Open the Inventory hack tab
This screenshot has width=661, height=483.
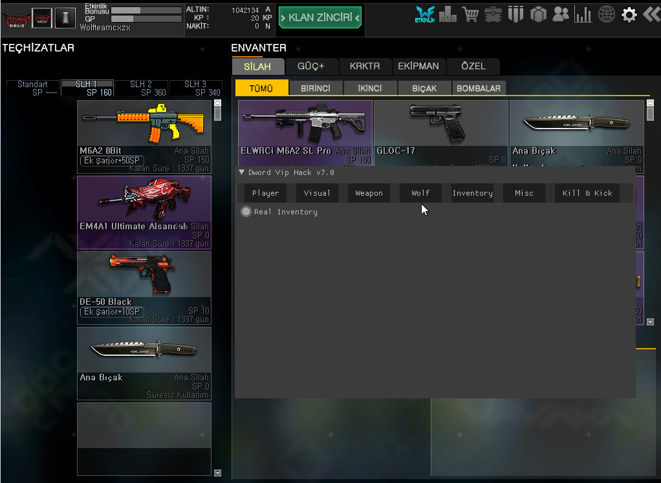473,193
